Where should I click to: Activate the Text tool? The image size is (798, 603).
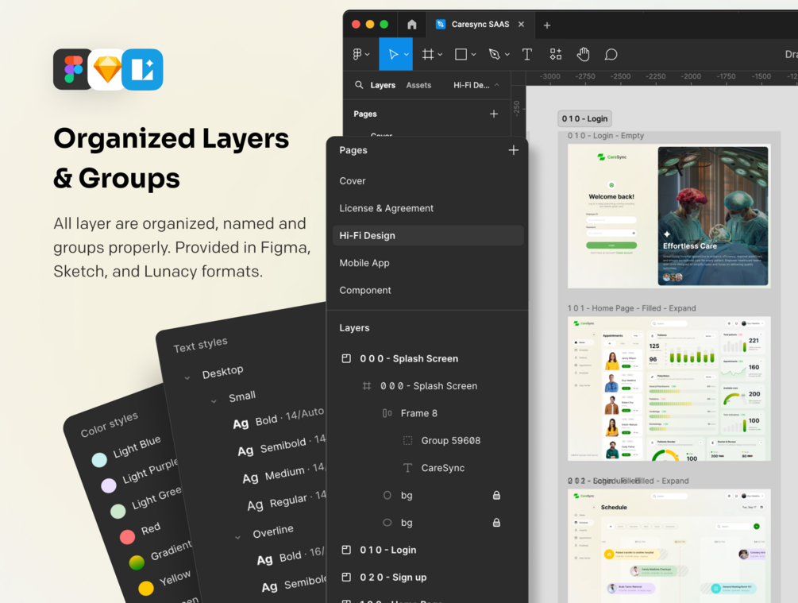527,54
